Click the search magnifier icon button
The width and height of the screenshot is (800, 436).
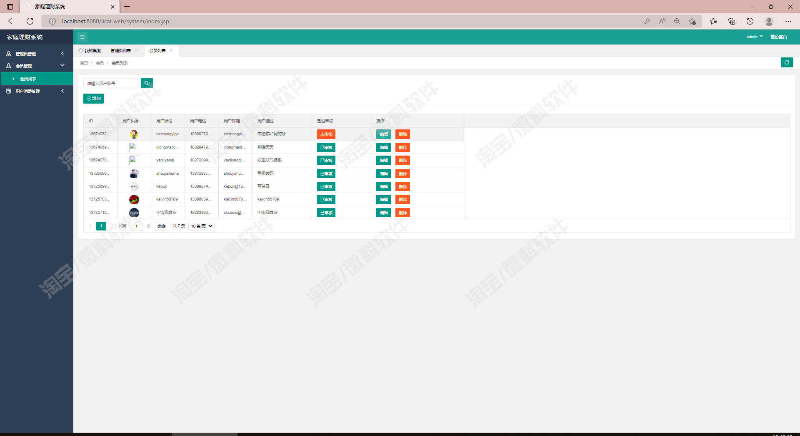[147, 83]
